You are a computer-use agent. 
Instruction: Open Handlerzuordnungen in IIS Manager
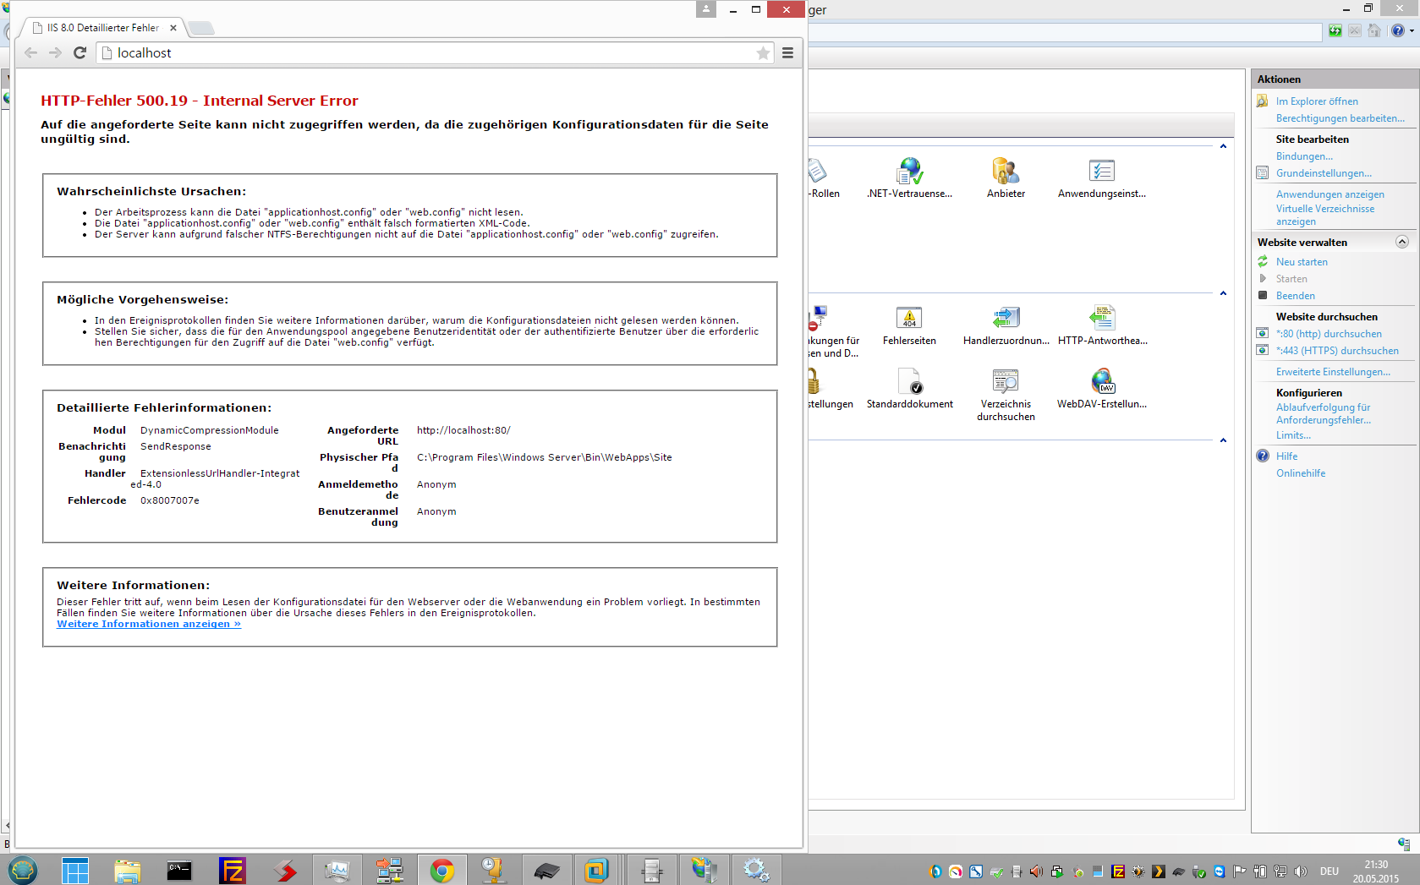[x=1006, y=325]
